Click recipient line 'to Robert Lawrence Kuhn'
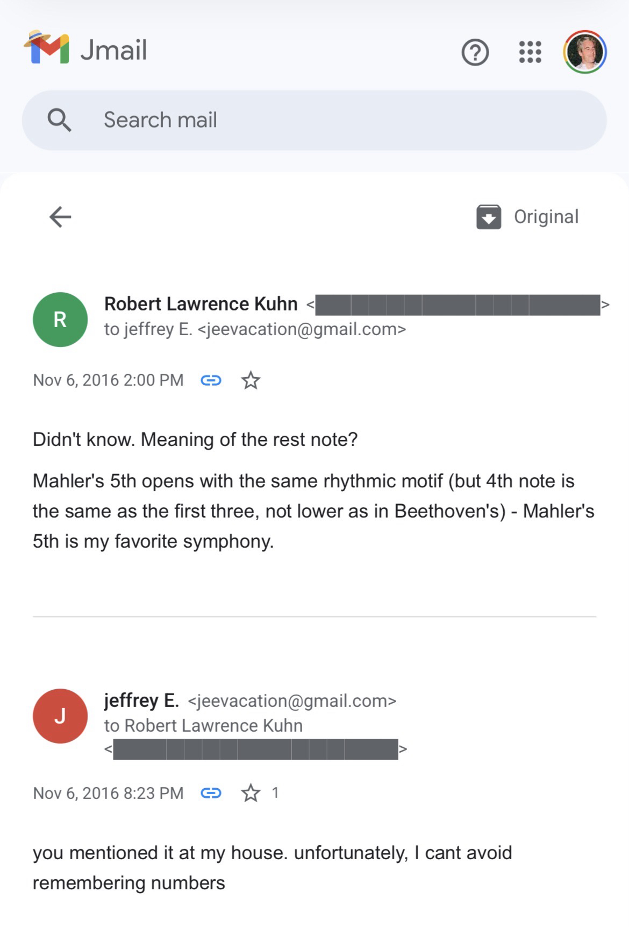Viewport: 629px width, 927px height. 203,725
